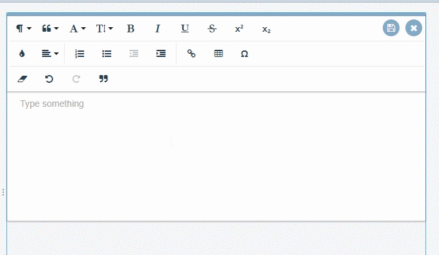This screenshot has width=439, height=255.
Task: Toggle underline formatting
Action: pos(185,28)
